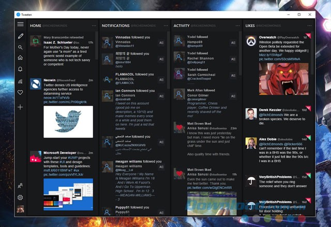This screenshot has width=331, height=227.
Task: Open Tweeten settings gear icon
Action: pos(21,198)
